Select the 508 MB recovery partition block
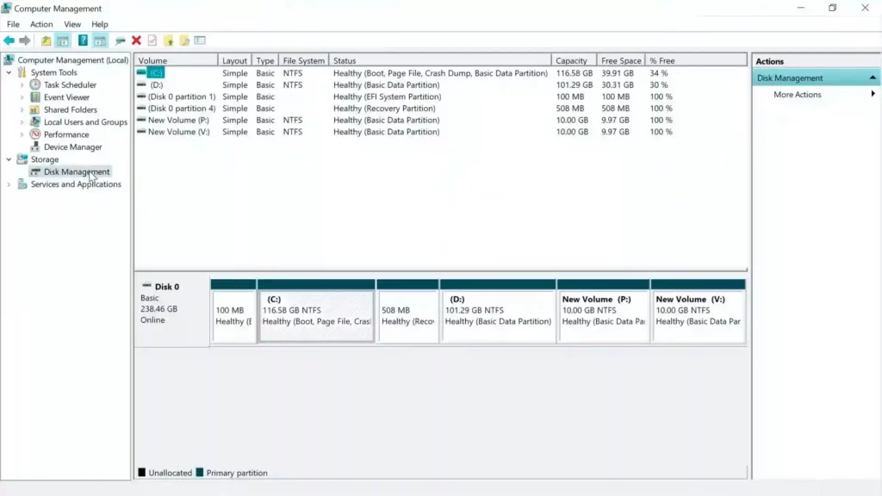This screenshot has height=496, width=882. [407, 311]
